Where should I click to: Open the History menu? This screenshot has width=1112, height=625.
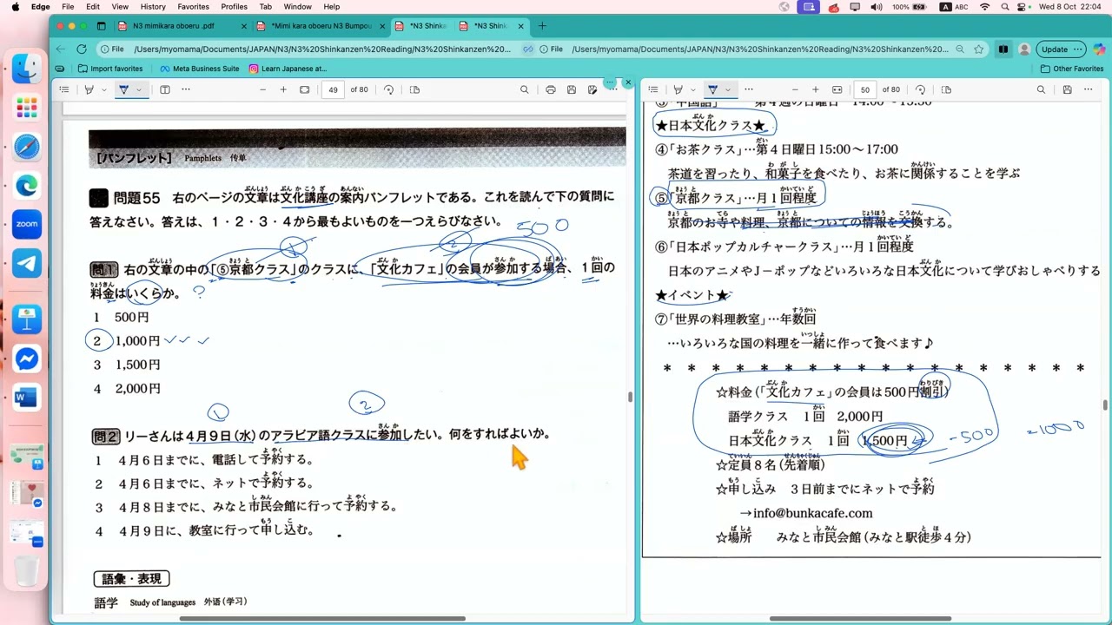(153, 6)
